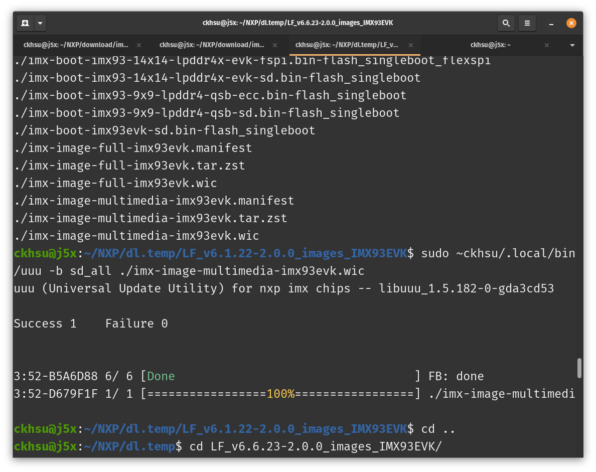The height and width of the screenshot is (472, 596).
Task: Close the terminal window with the orange button
Action: tap(571, 23)
